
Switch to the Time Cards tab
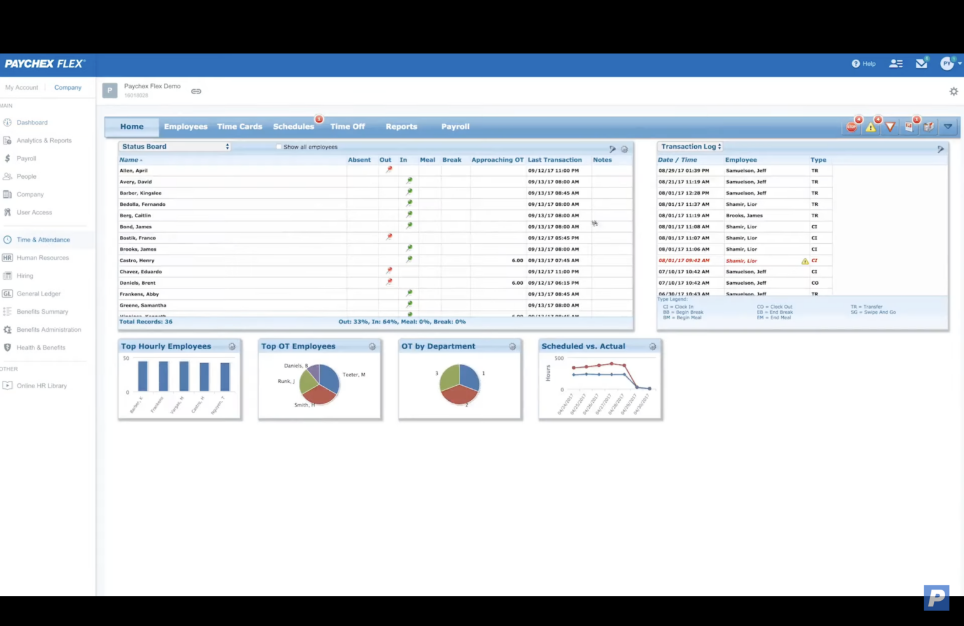(x=239, y=127)
